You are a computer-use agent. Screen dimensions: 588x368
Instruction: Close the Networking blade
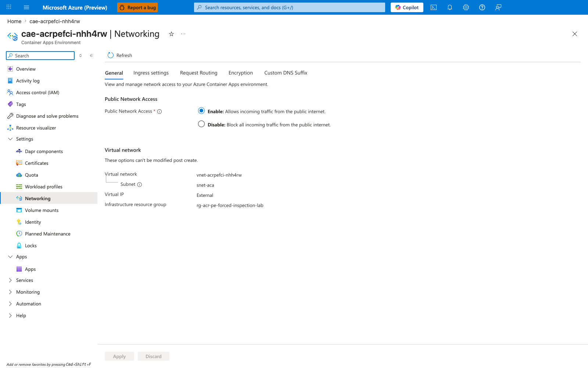[x=575, y=34]
